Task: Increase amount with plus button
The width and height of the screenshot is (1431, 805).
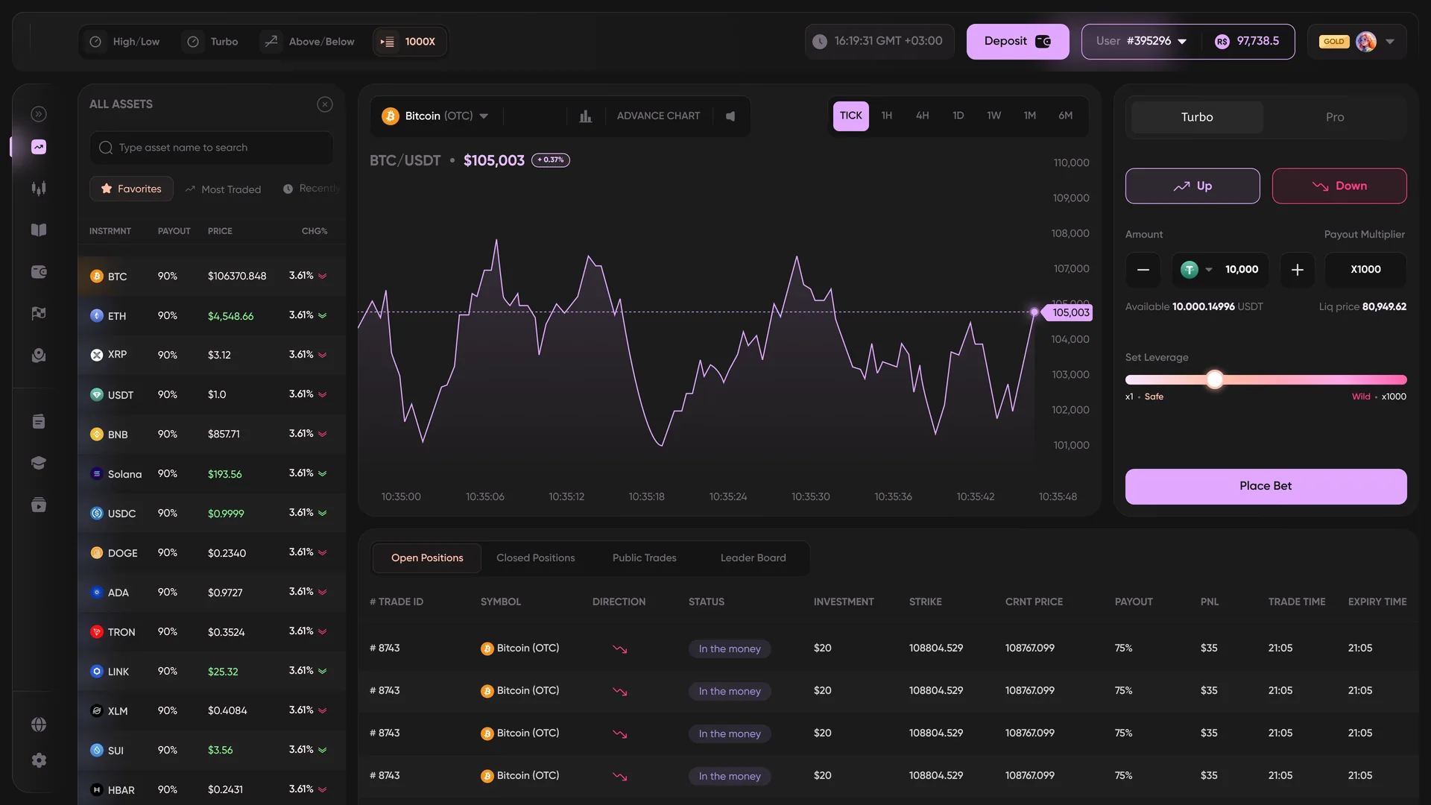Action: pyautogui.click(x=1298, y=270)
